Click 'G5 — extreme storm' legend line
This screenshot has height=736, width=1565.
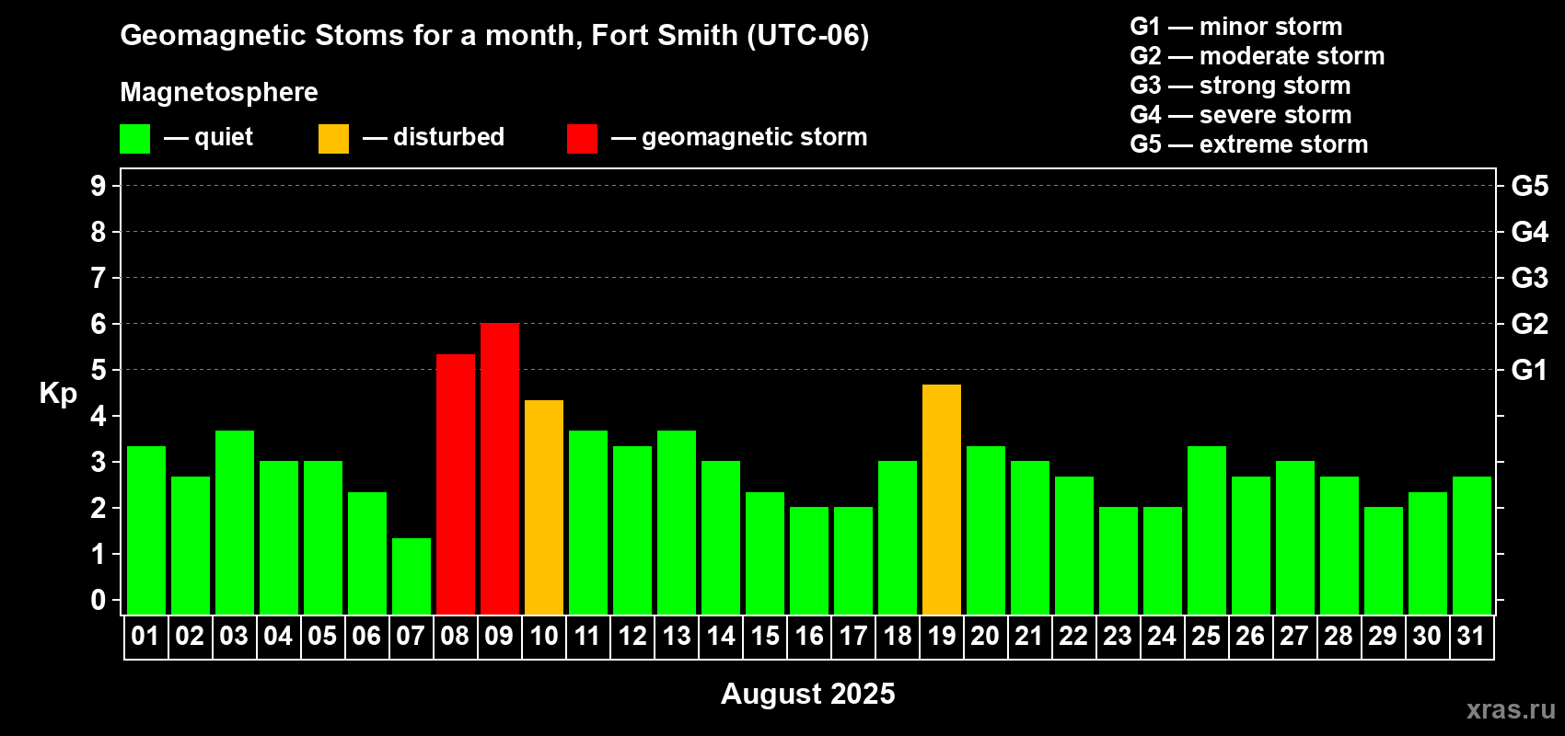point(1249,144)
